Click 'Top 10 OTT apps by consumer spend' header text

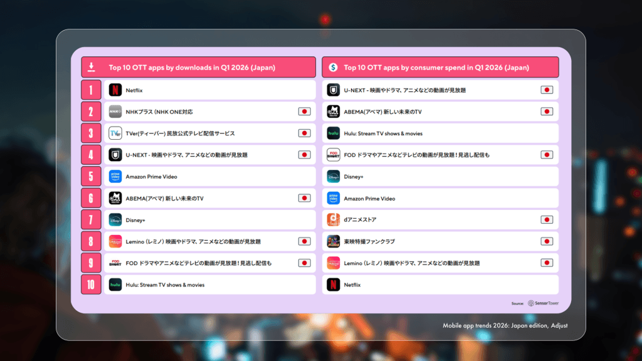point(436,68)
